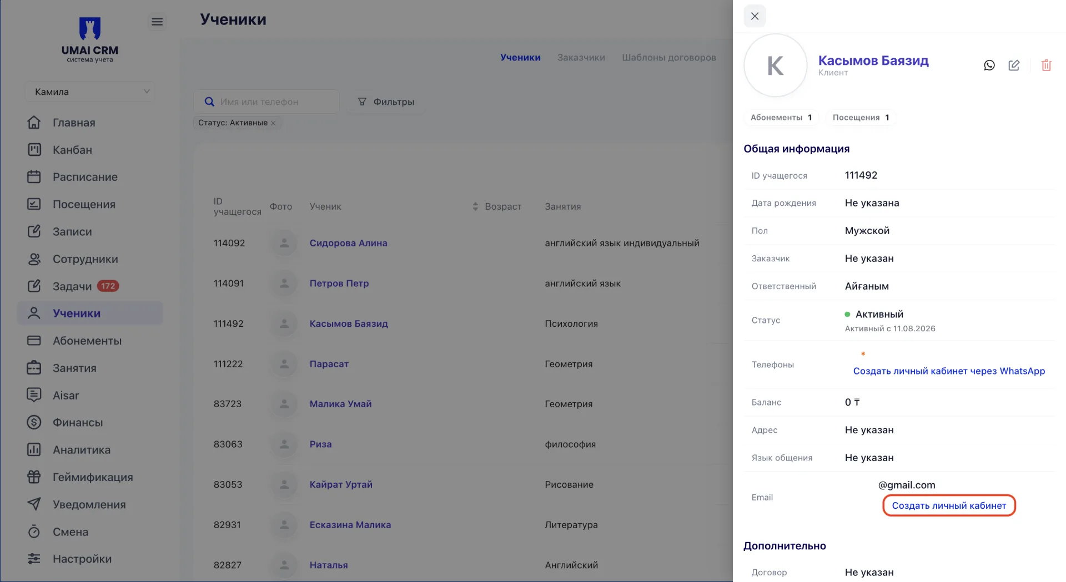Click the Касымов Баязид name heading in panel
1066x582 pixels.
[873, 60]
